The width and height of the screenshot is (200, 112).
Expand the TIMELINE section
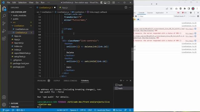point(15,107)
